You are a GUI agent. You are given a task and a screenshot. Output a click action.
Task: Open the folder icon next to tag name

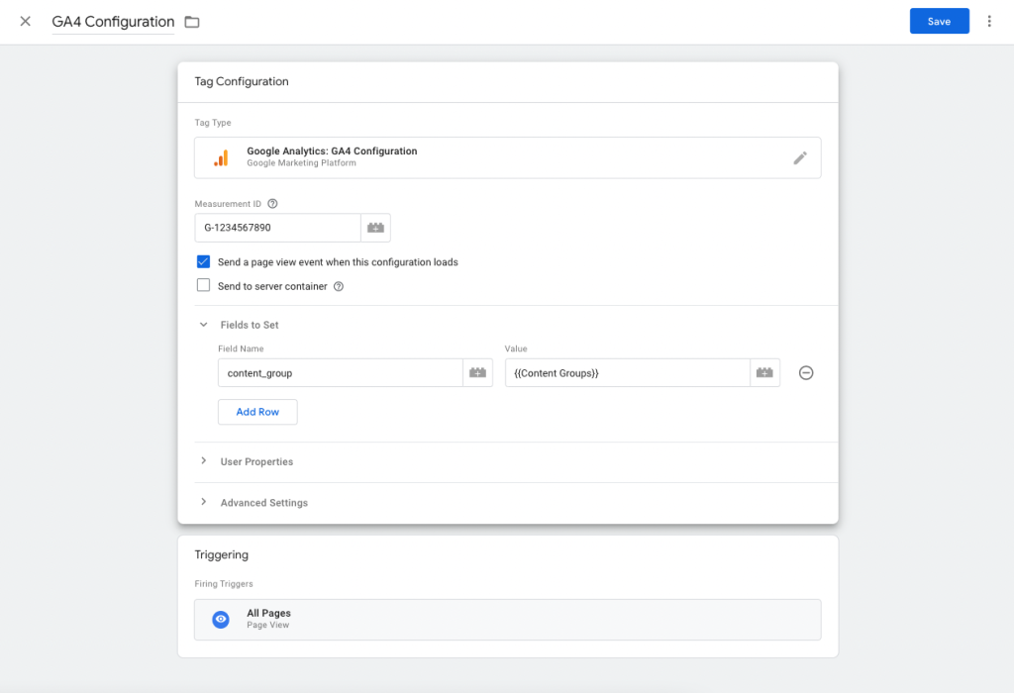tap(191, 21)
